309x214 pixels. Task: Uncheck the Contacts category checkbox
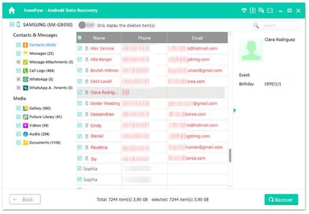click(x=18, y=45)
